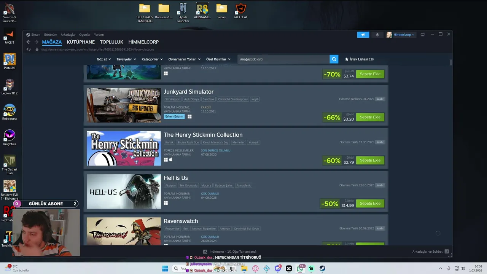Open the HİMMELCORP profile tab
This screenshot has width=487, height=274.
[143, 42]
